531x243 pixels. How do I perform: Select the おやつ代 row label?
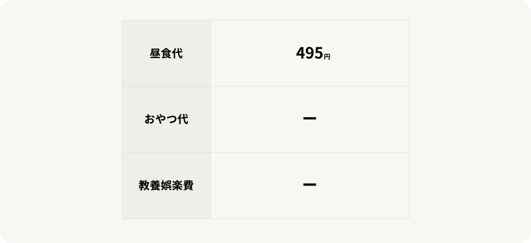[x=166, y=119]
